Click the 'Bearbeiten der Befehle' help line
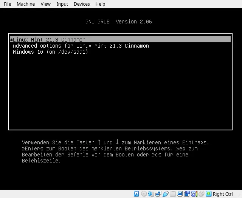Image resolution: width=242 pixels, height=198 pixels. [105, 155]
